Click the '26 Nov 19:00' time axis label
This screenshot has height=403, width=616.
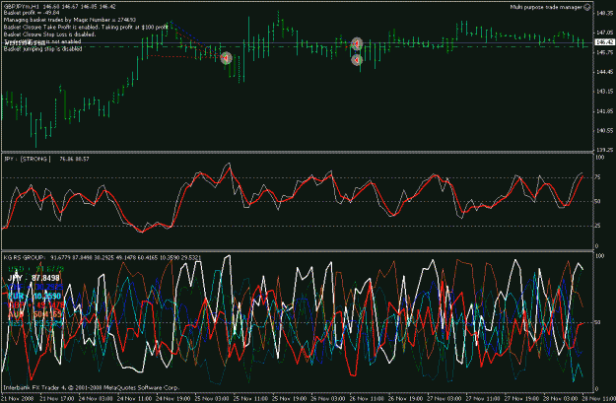point(404,399)
